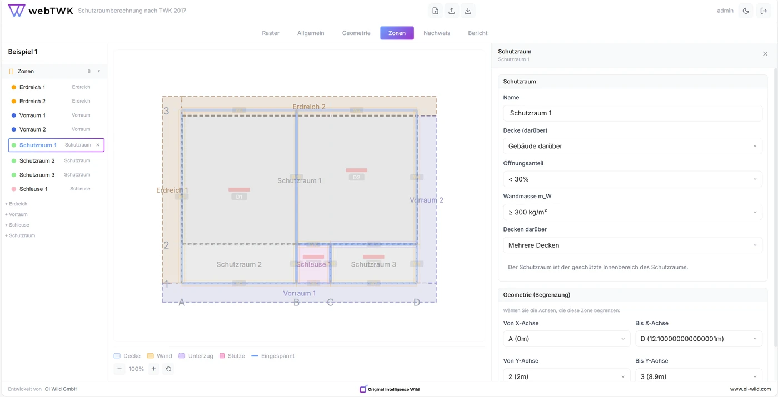Switch to the Geometrie tab
Image resolution: width=778 pixels, height=397 pixels.
[x=356, y=33]
